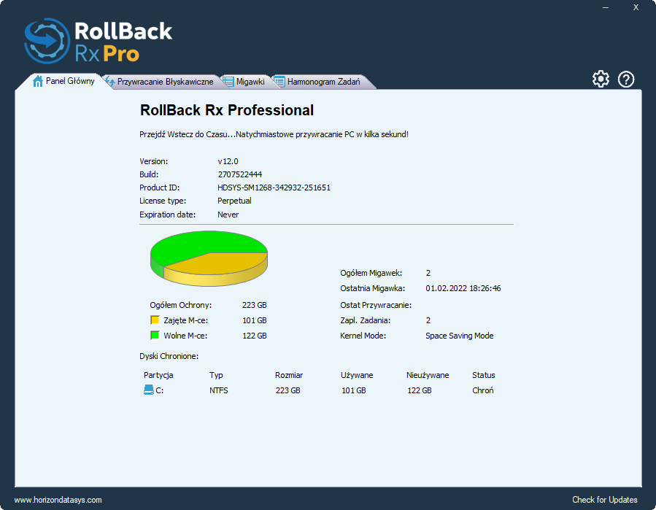Image resolution: width=656 pixels, height=510 pixels.
Task: Open the Migawki tab
Action: point(244,82)
